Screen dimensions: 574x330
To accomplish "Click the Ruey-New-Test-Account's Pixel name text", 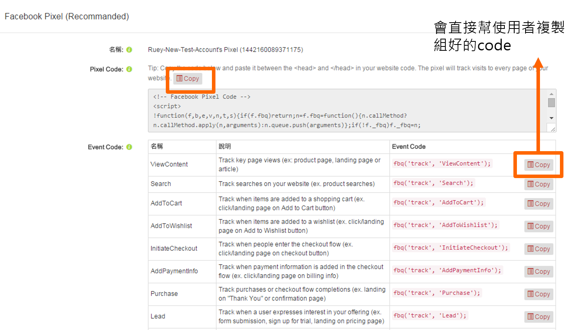I will [x=226, y=50].
